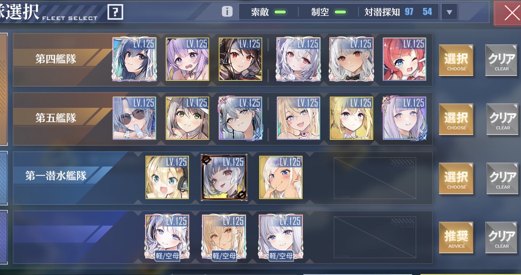The image size is (521, 275).
Task: Select the sunglasses ship portrait in 第五艦隊
Action: (x=134, y=118)
